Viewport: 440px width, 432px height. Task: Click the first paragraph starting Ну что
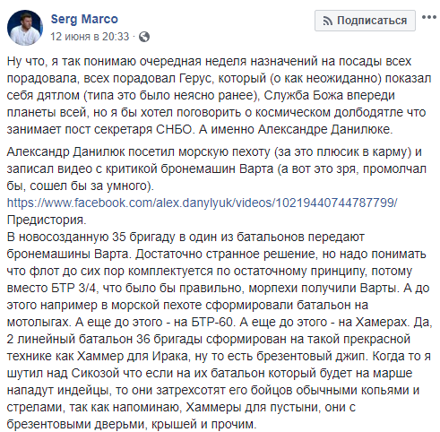coord(220,95)
